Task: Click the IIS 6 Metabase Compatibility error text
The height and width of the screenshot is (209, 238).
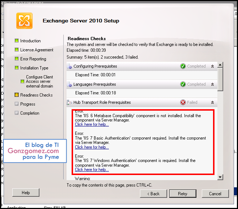Action: click(x=138, y=118)
